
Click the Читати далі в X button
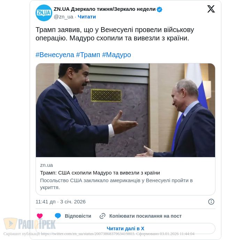pos(125,229)
